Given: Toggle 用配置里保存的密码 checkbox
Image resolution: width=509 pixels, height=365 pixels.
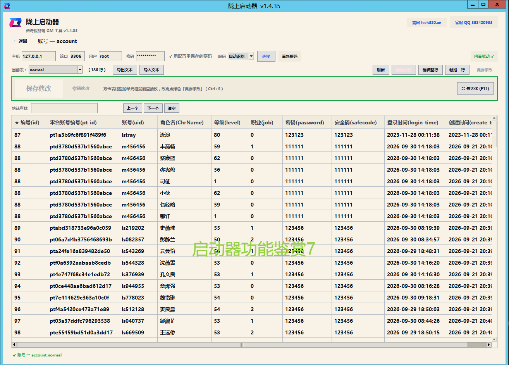Looking at the screenshot, I should (x=190, y=56).
